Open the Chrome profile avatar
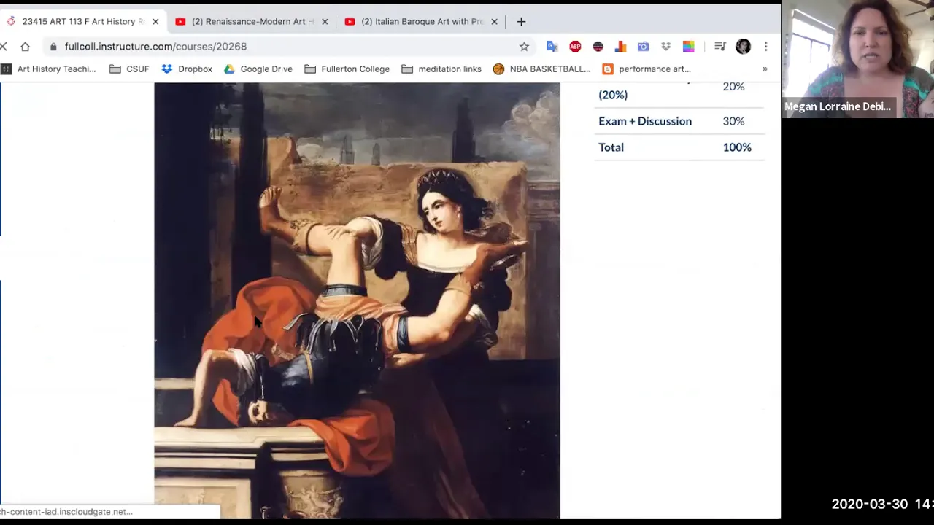 tap(743, 47)
